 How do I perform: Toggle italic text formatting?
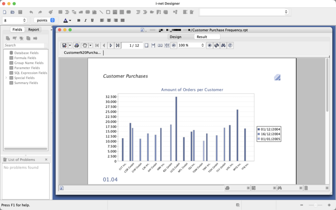click(86, 20)
